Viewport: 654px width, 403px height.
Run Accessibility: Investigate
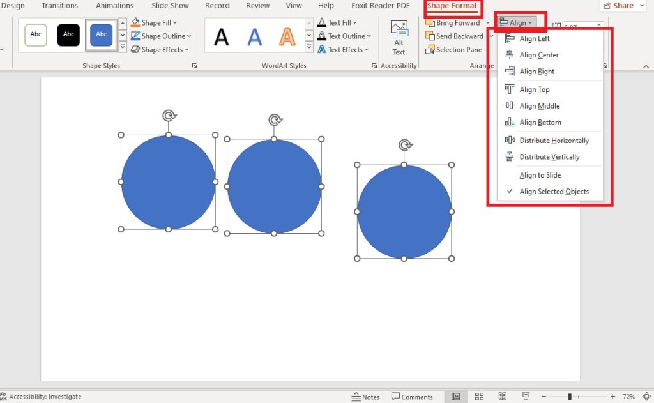click(42, 396)
